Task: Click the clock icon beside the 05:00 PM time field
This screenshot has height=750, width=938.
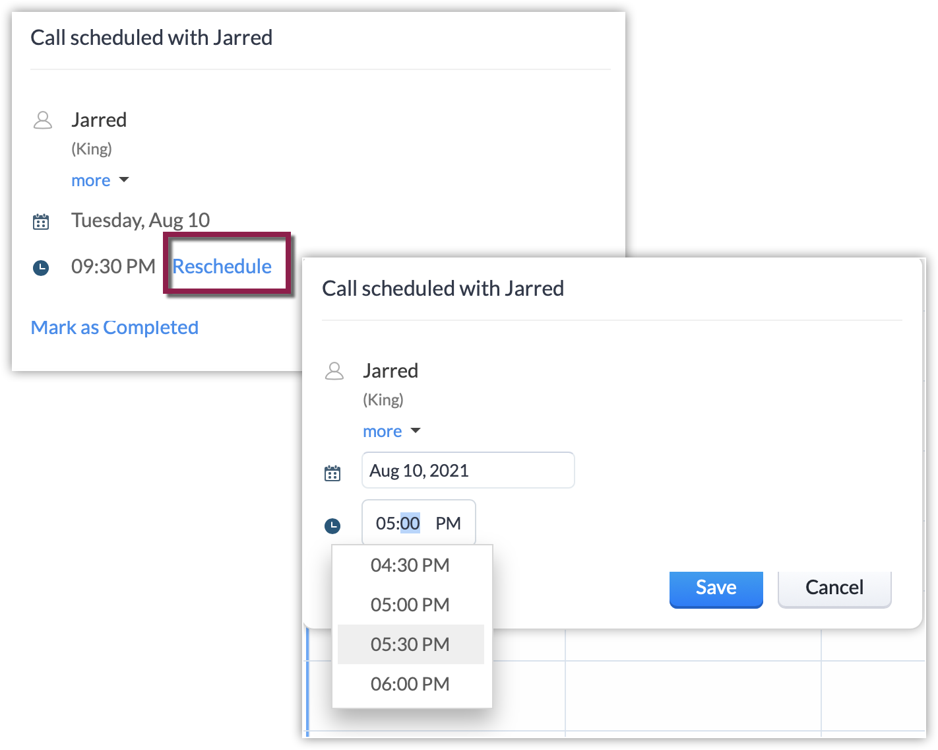Action: coord(332,526)
